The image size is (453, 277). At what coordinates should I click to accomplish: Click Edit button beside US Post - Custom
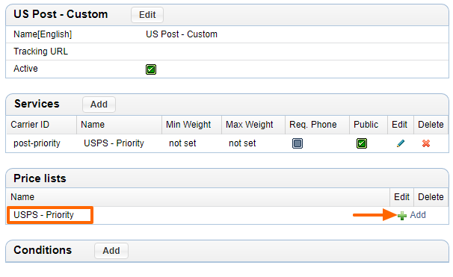tap(147, 15)
